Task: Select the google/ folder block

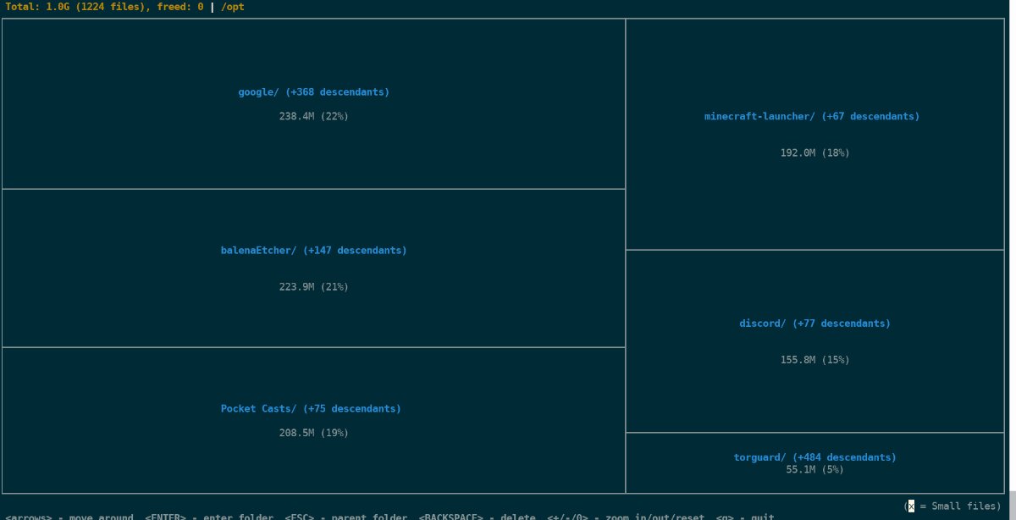Action: tap(313, 103)
